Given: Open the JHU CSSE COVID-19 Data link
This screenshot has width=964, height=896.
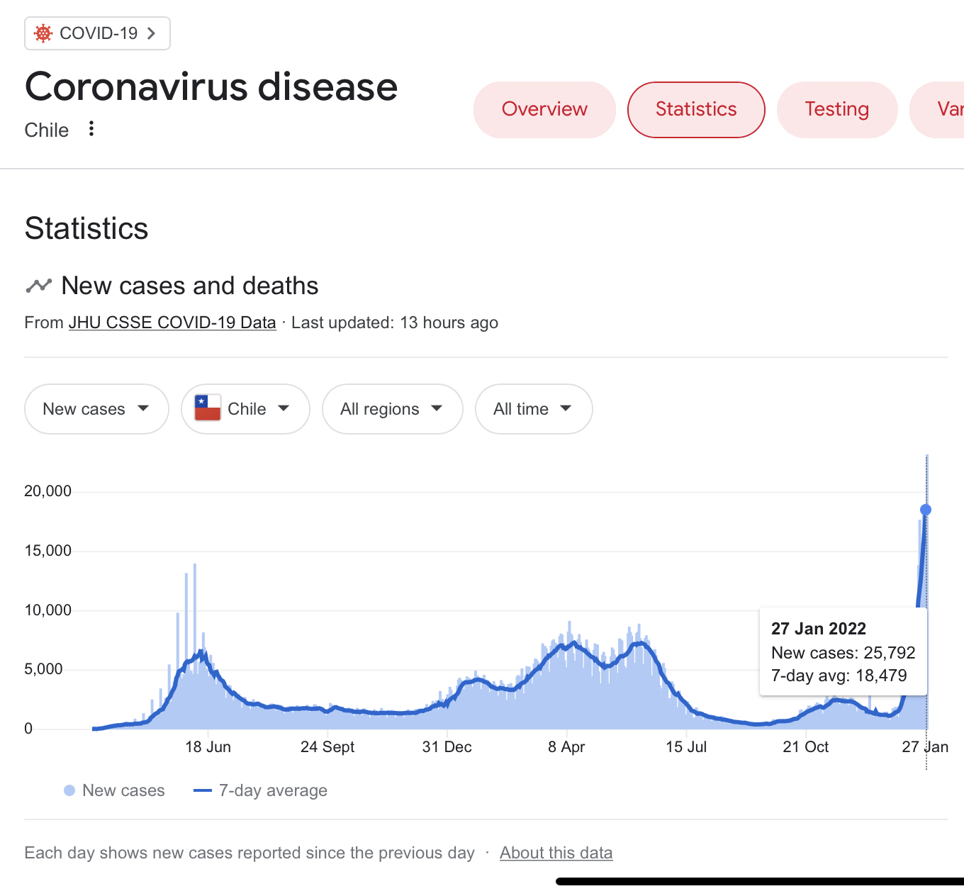Looking at the screenshot, I should (172, 323).
